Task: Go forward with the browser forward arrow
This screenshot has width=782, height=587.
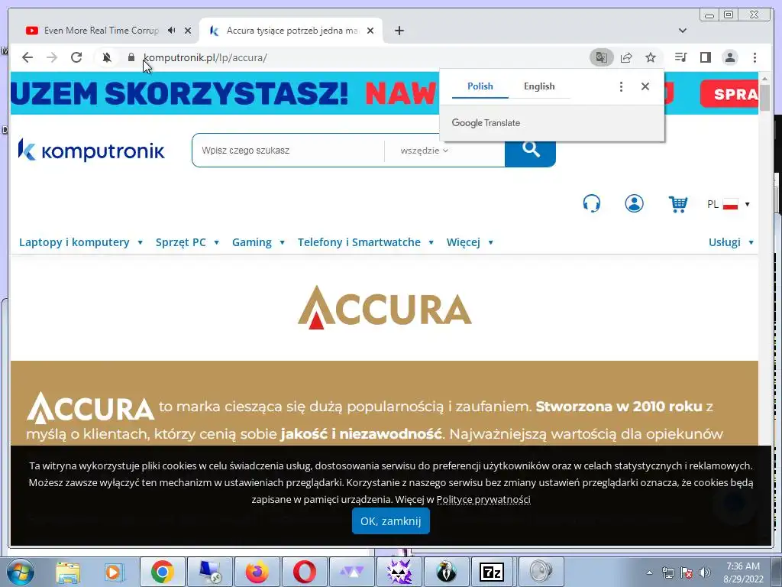Action: click(52, 57)
